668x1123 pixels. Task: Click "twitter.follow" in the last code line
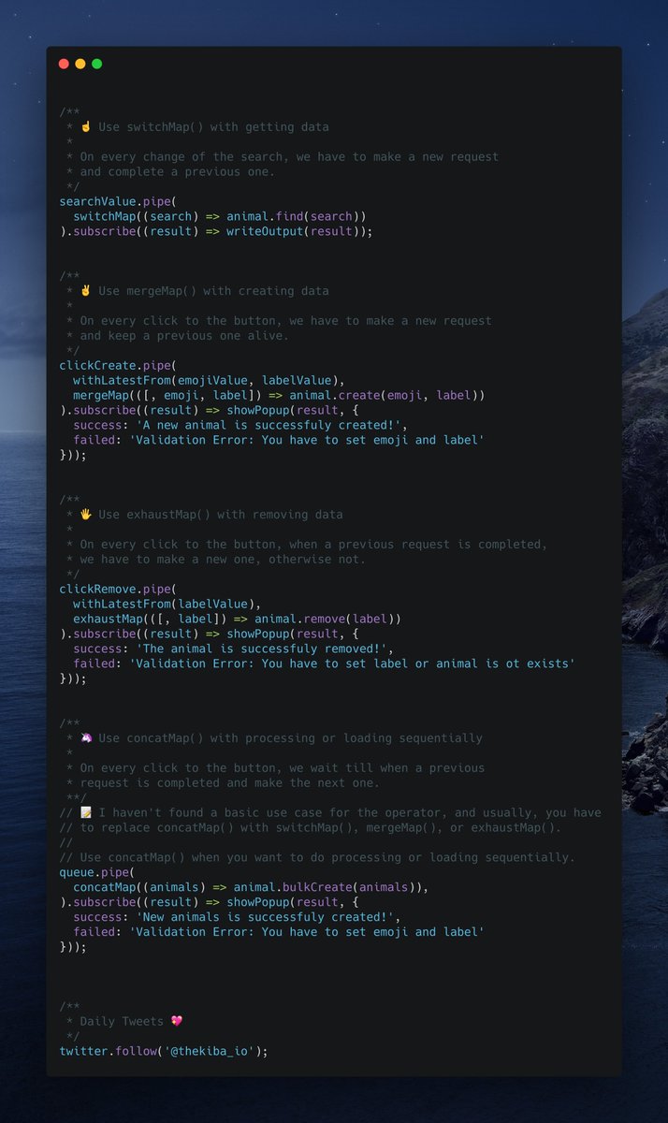pos(108,1051)
